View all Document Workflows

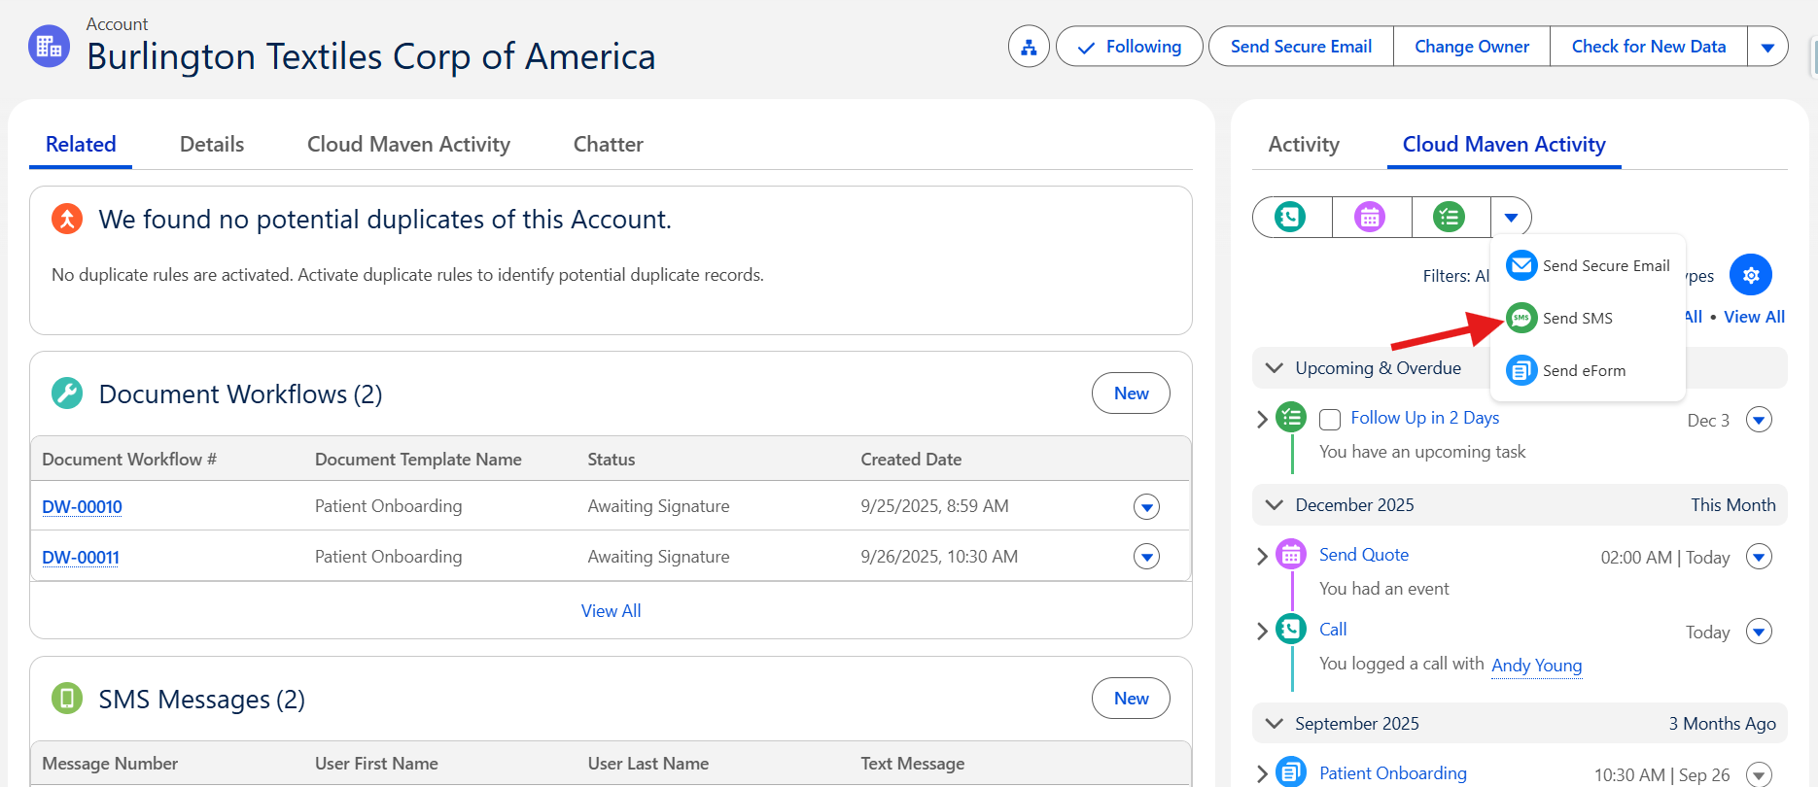click(611, 611)
